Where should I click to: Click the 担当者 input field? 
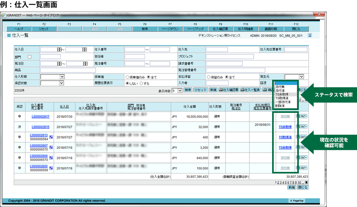coord(135,57)
